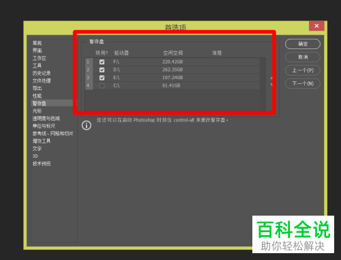341x260 pixels.
Task: Open the 工作区 preferences category
Action: click(40, 58)
